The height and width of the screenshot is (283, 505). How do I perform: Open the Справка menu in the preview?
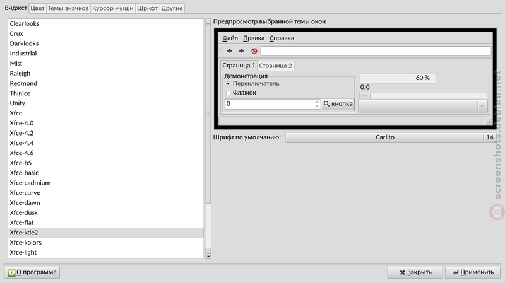tap(282, 38)
